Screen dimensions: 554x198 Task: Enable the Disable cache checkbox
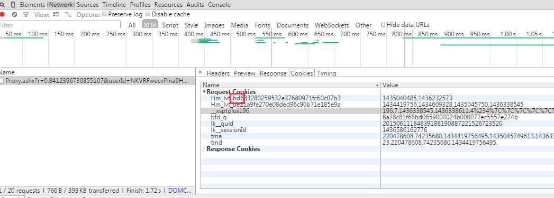[148, 14]
